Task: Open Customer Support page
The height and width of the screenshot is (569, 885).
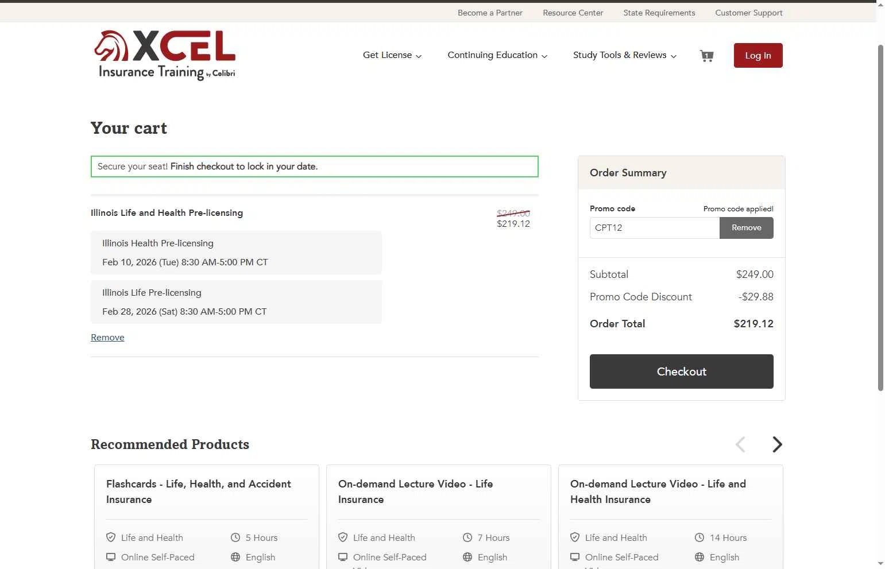Action: (749, 13)
